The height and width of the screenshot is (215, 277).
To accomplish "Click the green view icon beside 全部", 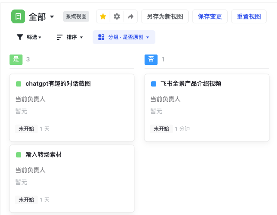I will pyautogui.click(x=18, y=16).
